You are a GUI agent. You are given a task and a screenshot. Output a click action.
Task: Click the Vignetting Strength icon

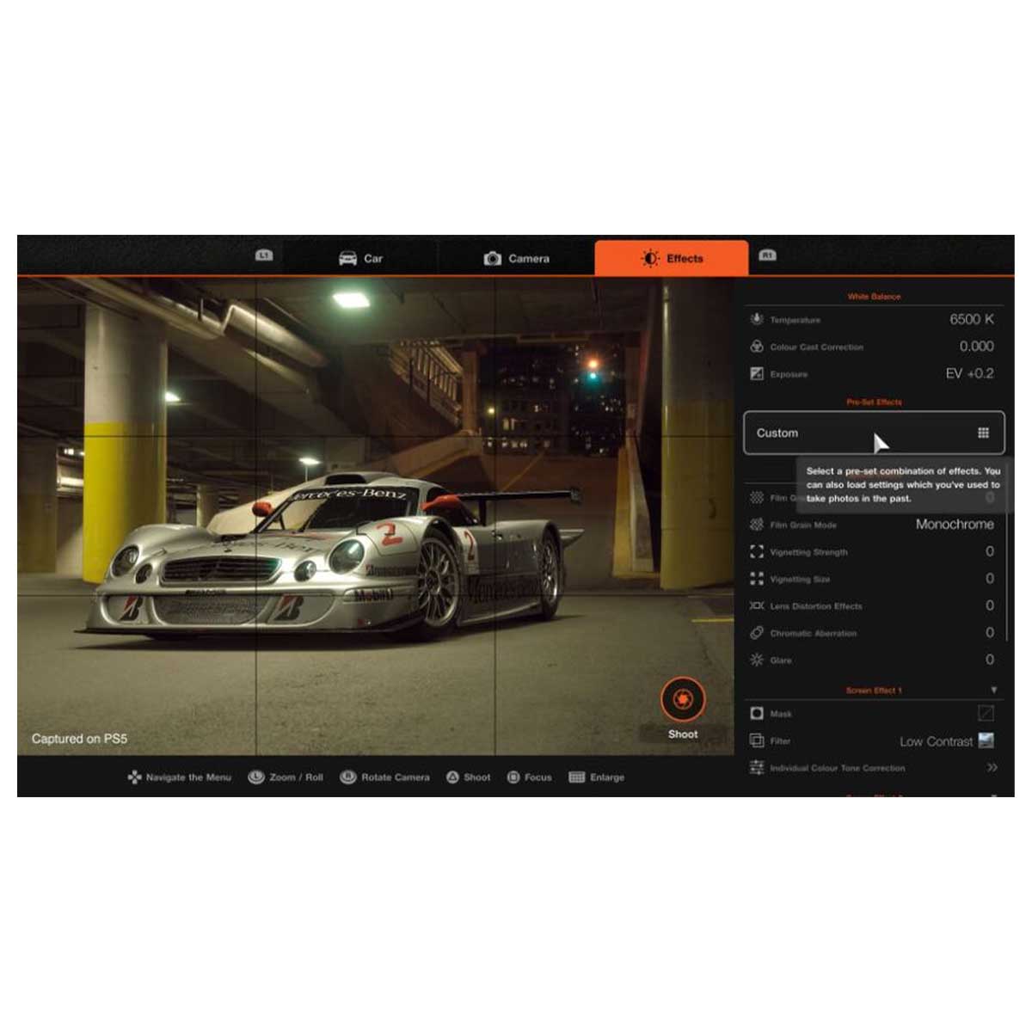[758, 552]
